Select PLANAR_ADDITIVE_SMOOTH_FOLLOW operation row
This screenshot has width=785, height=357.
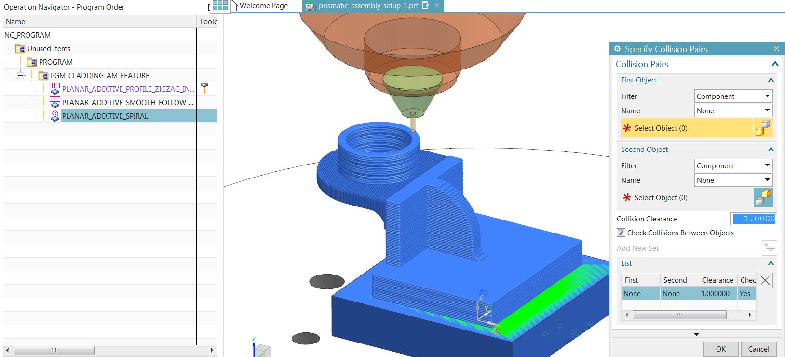[127, 102]
